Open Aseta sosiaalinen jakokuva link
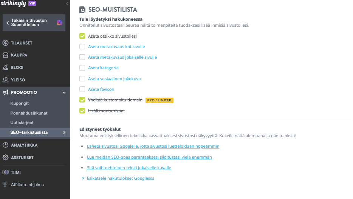353x199 pixels. pyautogui.click(x=115, y=79)
